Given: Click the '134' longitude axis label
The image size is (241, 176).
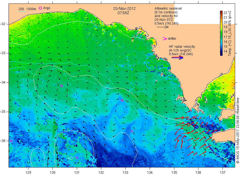Looking at the screenshot, I should pyautogui.click(x=150, y=173).
